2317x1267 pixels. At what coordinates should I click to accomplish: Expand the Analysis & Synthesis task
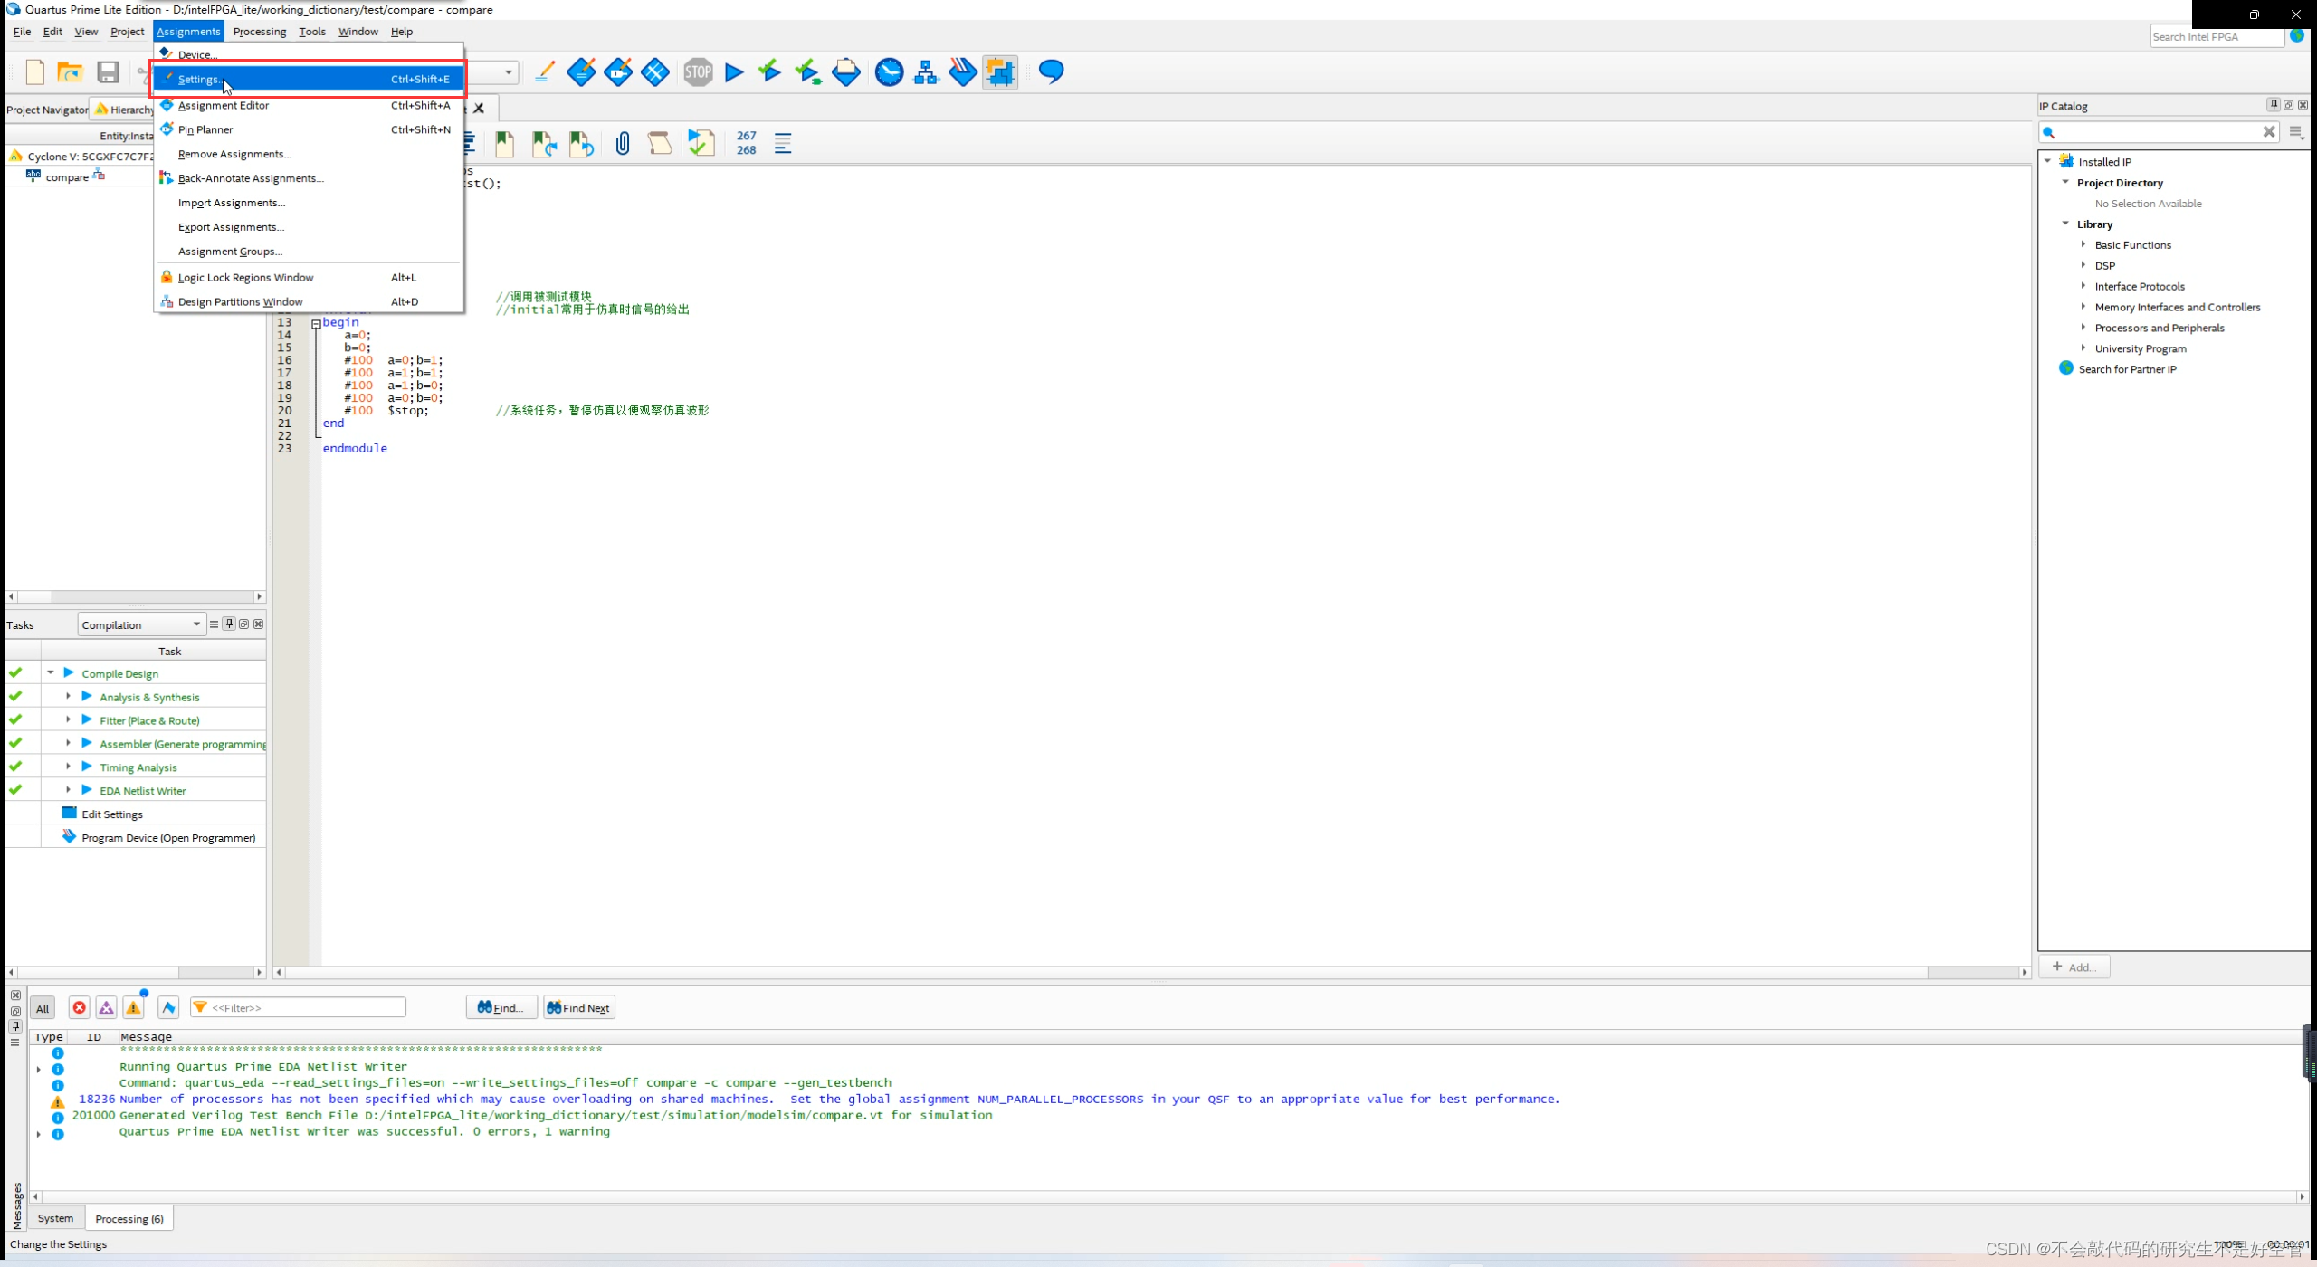coord(68,697)
